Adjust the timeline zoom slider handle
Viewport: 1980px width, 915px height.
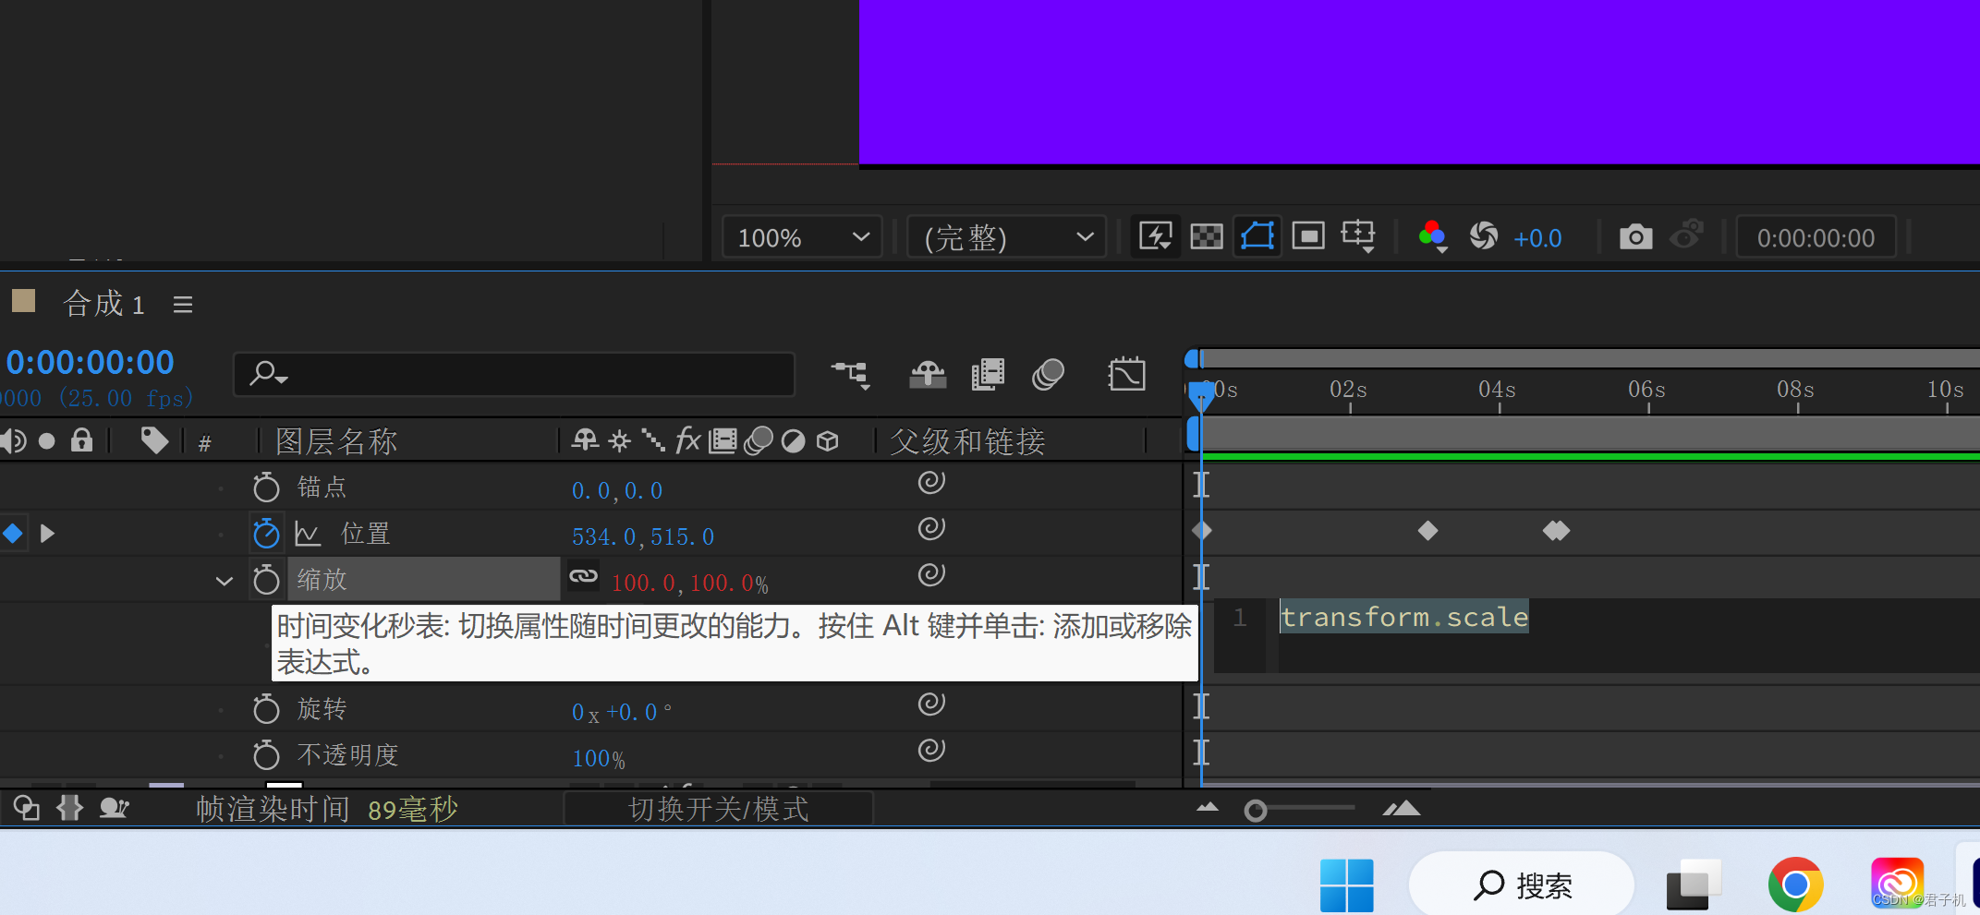(x=1255, y=811)
